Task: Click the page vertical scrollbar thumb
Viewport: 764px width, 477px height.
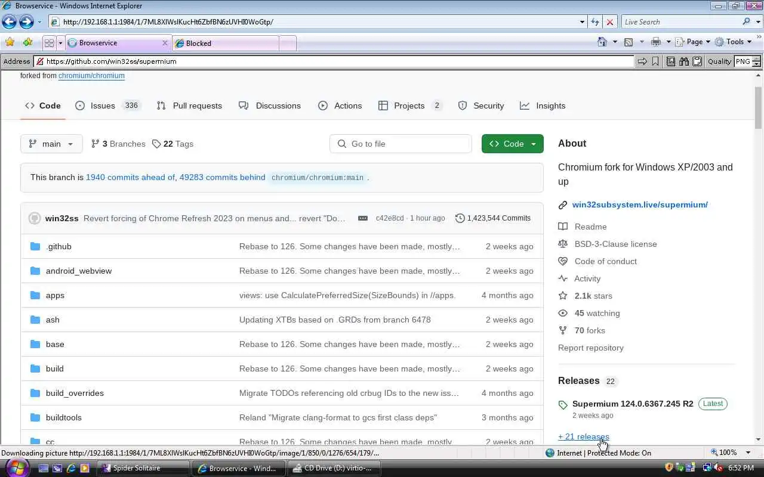Action: point(758,107)
